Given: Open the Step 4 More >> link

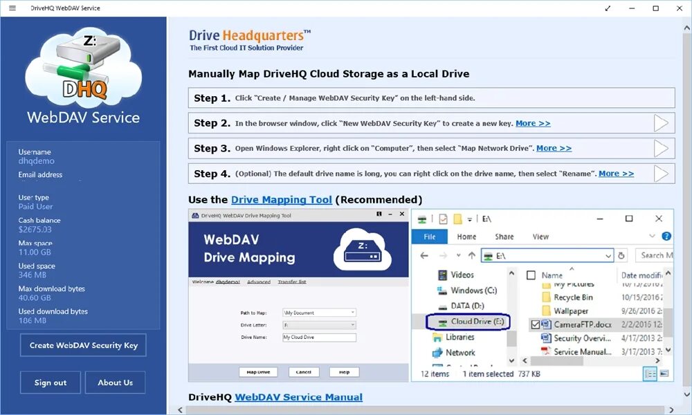Looking at the screenshot, I should (x=616, y=174).
